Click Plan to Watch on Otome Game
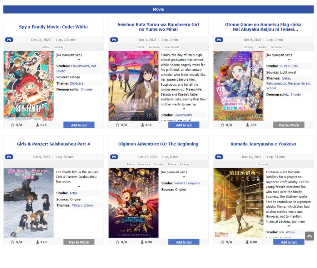Viewport: 317px width, 268px height. [x=289, y=125]
